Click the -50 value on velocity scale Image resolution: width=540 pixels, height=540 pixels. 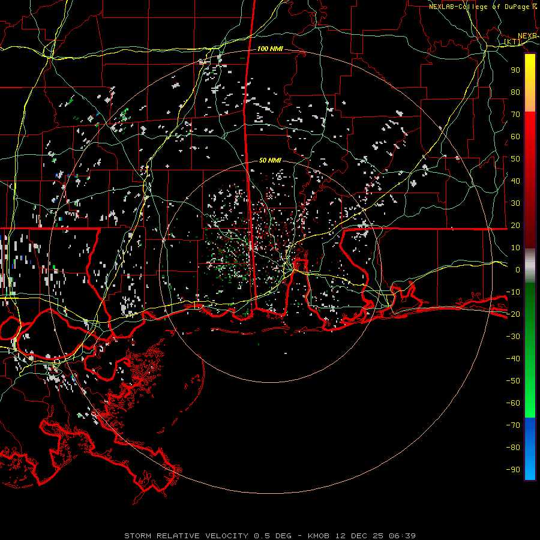[x=513, y=381]
